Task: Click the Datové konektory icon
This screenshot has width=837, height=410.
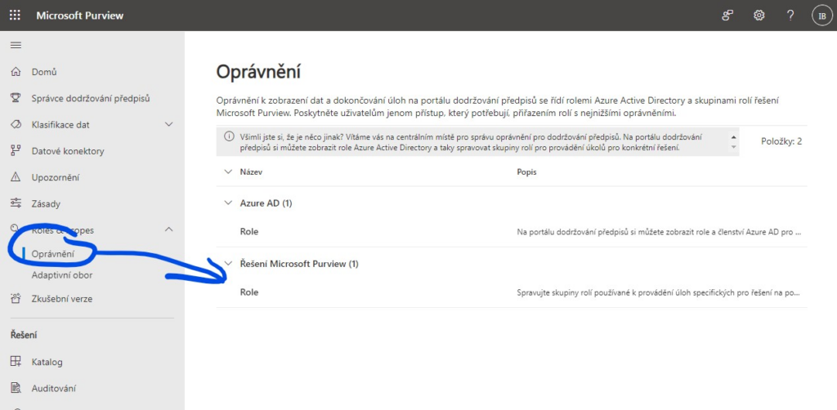Action: click(16, 151)
